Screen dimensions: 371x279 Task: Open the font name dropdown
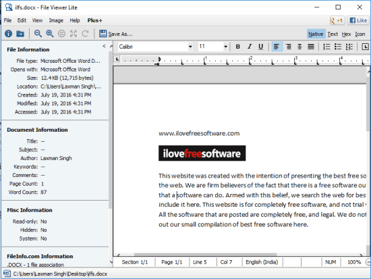[190, 47]
